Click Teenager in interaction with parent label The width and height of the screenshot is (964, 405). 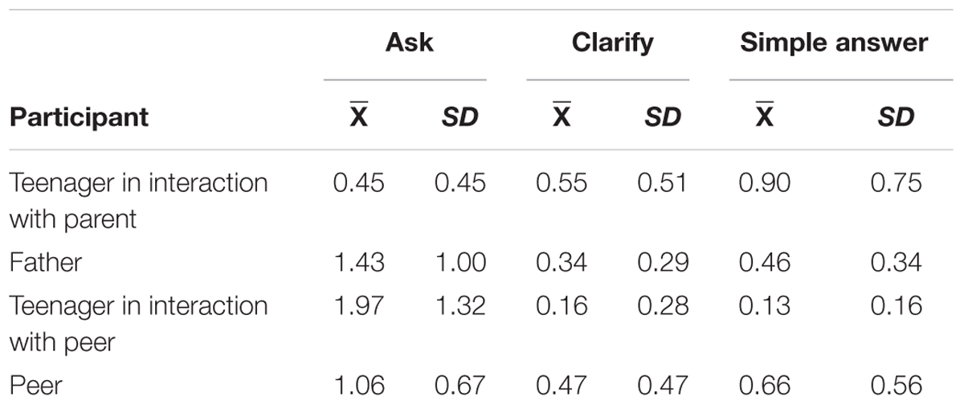pos(138,201)
